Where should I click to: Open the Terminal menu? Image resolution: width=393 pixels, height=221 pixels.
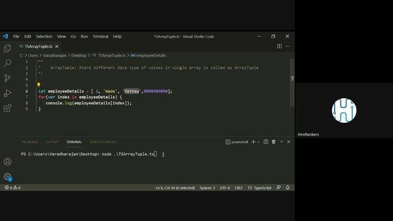coord(101,36)
